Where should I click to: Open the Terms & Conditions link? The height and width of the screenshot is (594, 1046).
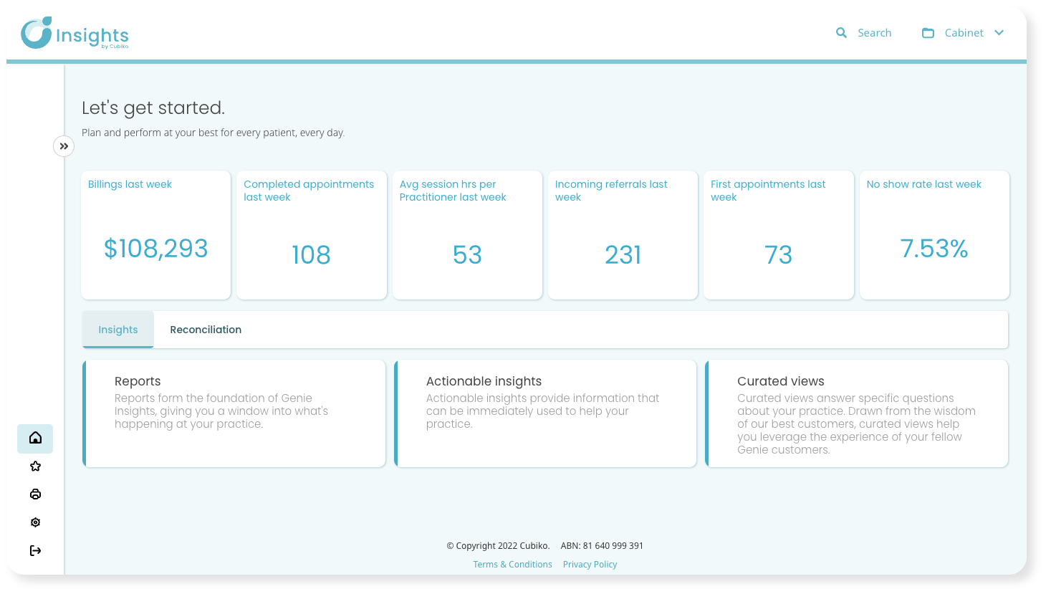coord(512,564)
